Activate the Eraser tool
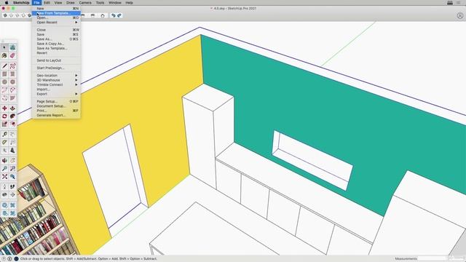This screenshot has height=262, width=466. click(x=12, y=55)
